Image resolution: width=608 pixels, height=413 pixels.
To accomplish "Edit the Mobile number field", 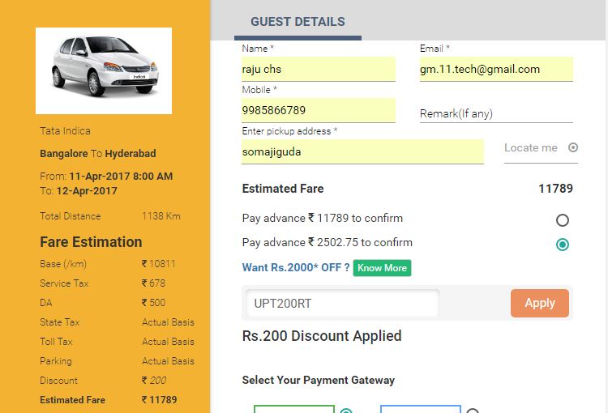I will pyautogui.click(x=318, y=110).
